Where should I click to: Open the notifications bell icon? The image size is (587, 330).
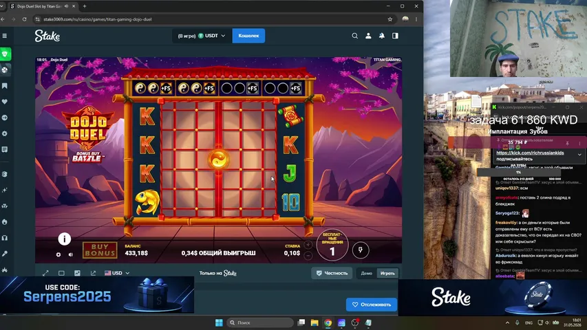(382, 36)
